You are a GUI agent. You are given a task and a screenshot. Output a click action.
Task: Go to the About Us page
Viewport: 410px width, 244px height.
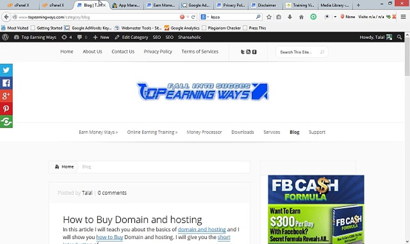(x=92, y=52)
